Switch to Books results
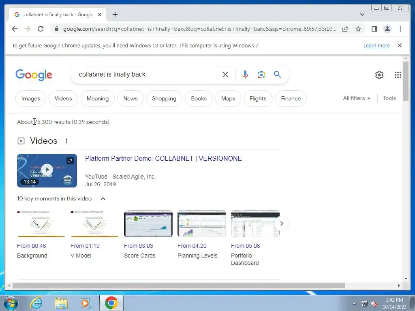The width and height of the screenshot is (415, 311). click(x=199, y=98)
